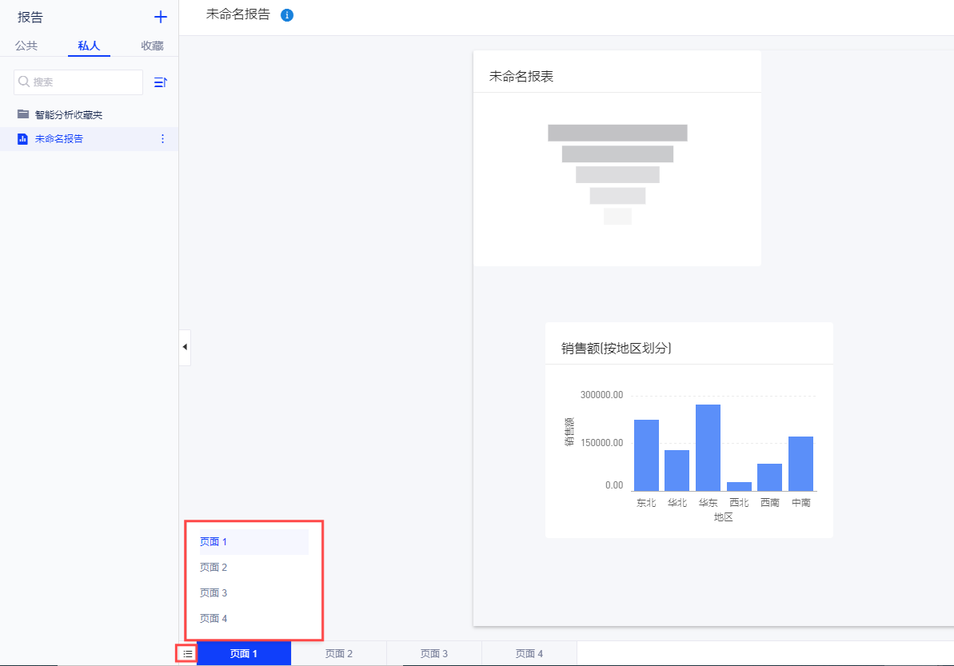Select 页面 4 in the popup page list

pyautogui.click(x=214, y=619)
